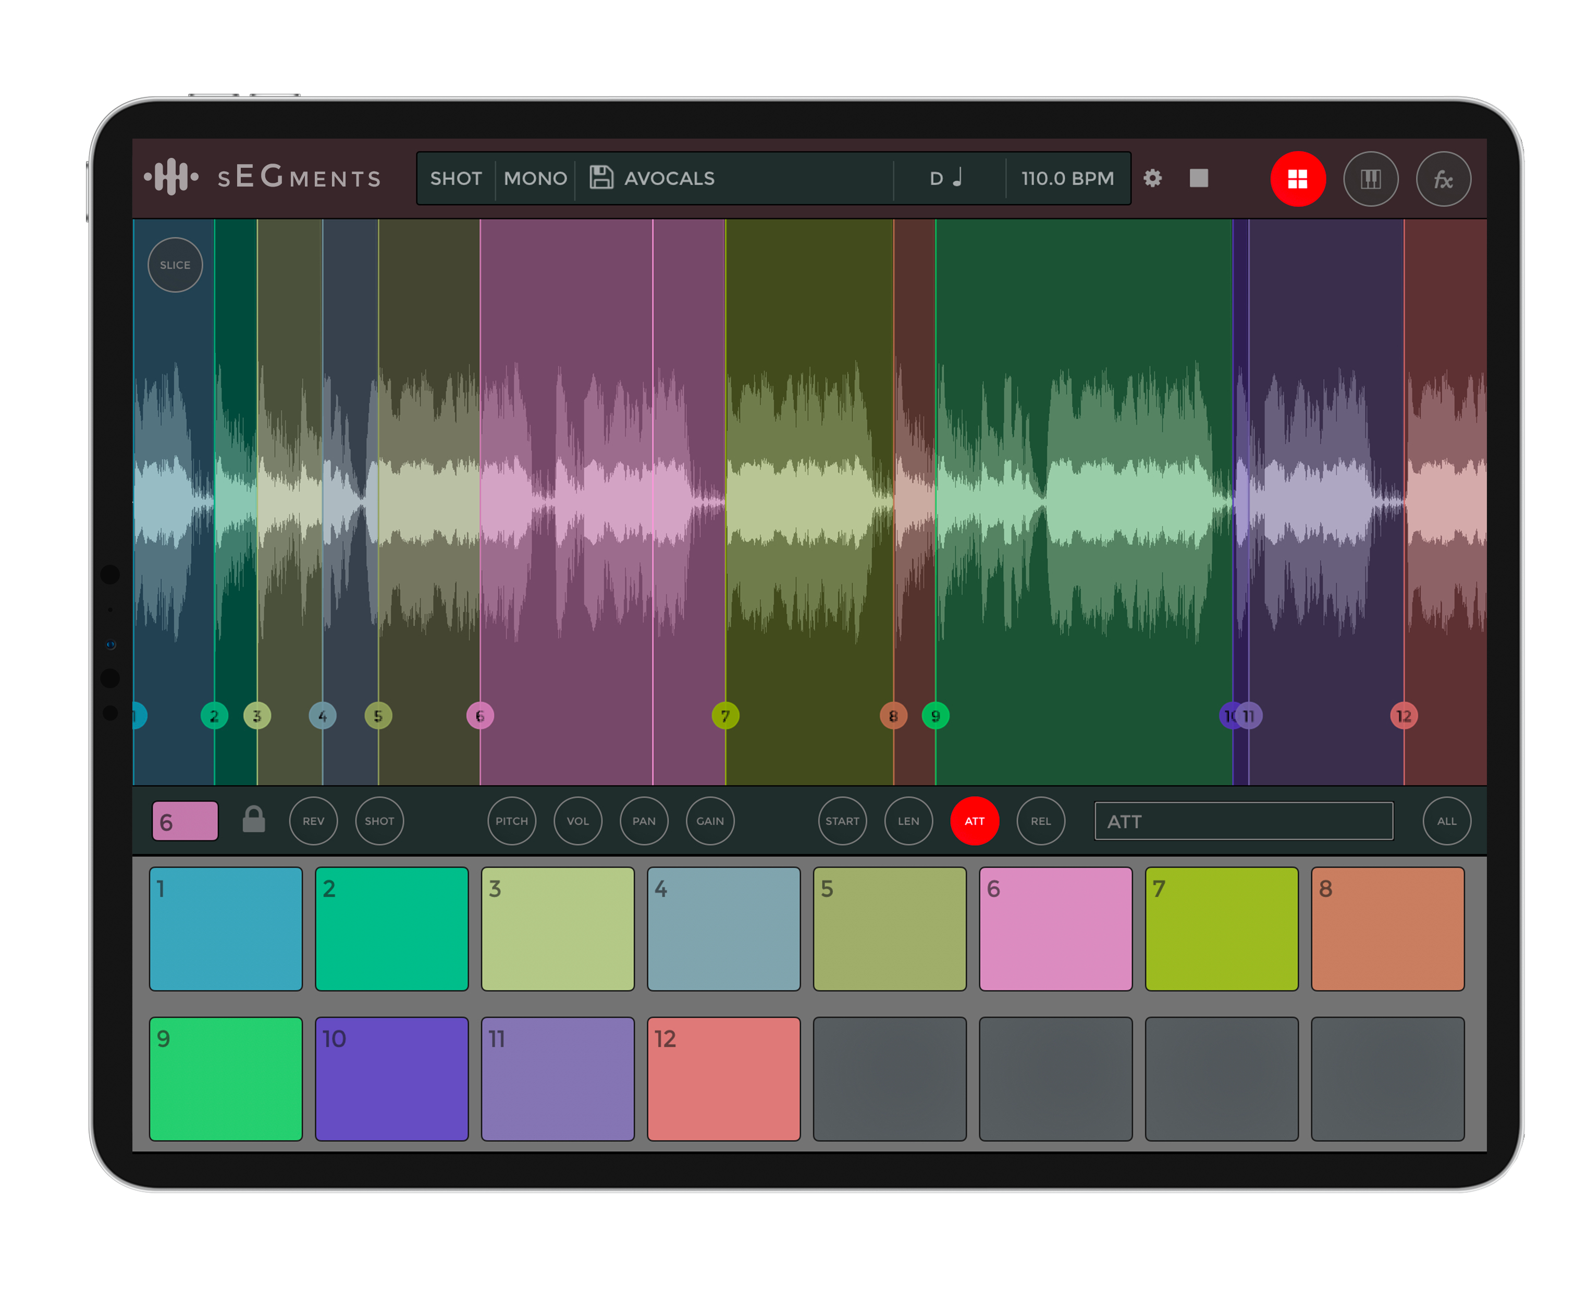Select the REL parameter
The height and width of the screenshot is (1299, 1587).
[x=1040, y=821]
